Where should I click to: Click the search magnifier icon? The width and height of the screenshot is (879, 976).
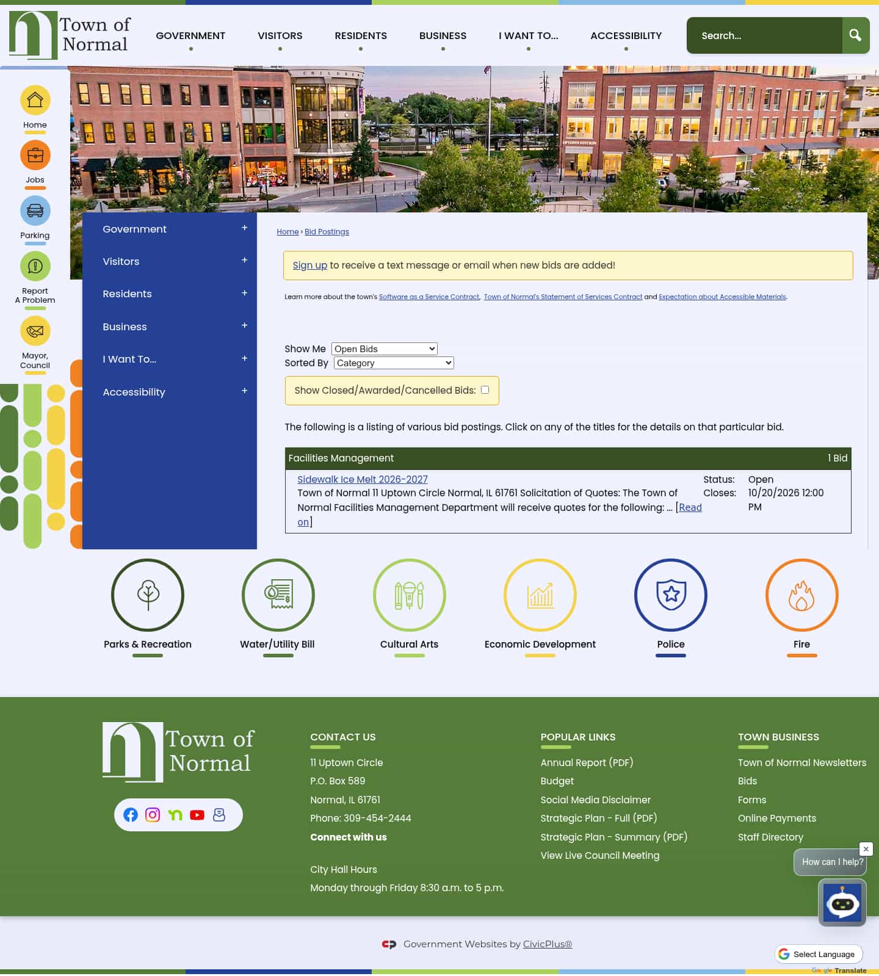855,35
